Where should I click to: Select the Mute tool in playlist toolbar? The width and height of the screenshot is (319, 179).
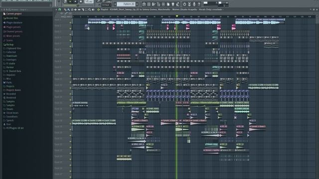point(75,9)
